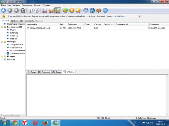Show more tabs with >> button
The image size is (169, 126).
[39, 21]
